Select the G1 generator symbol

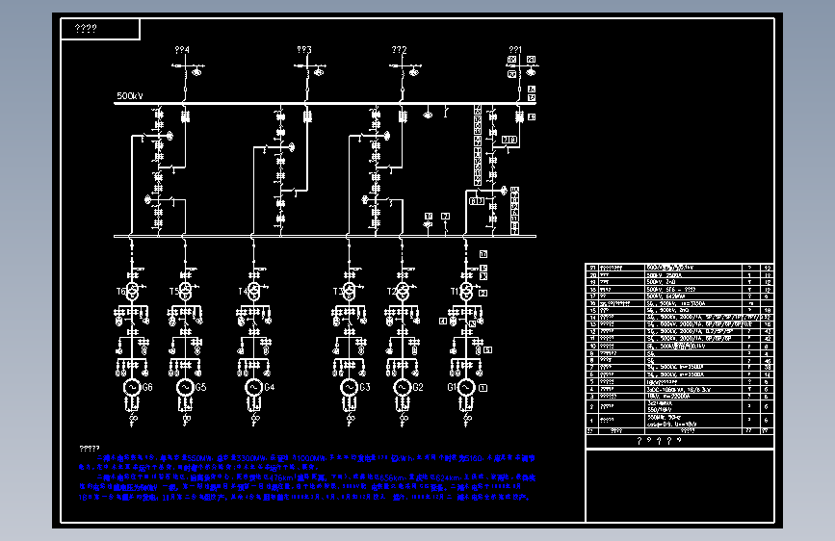(466, 387)
